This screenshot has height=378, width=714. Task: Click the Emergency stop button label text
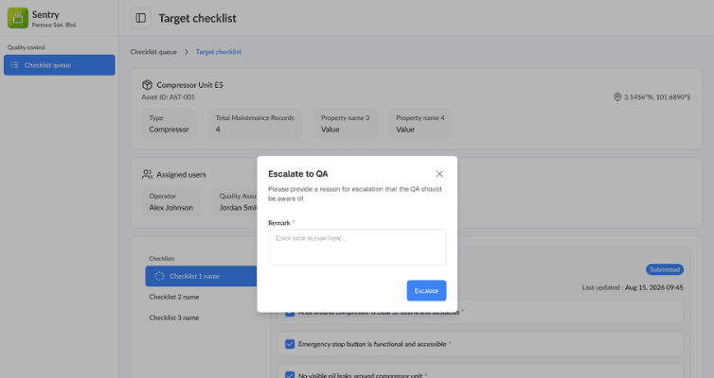[372, 344]
